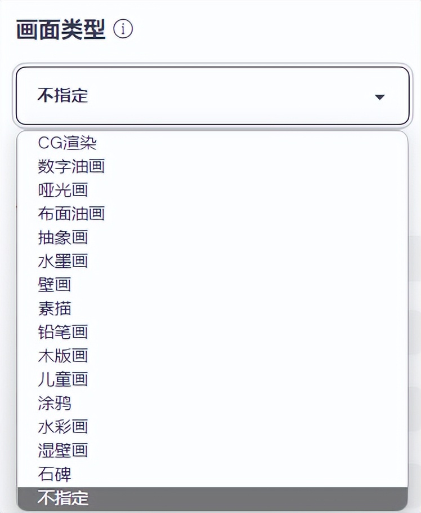Choose 水墨画 from the dropdown list
Viewport: 421px width, 513px height.
62,261
